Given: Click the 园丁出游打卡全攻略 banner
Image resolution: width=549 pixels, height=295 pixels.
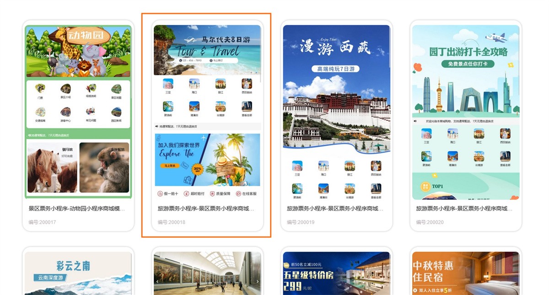Looking at the screenshot, I should (x=466, y=71).
